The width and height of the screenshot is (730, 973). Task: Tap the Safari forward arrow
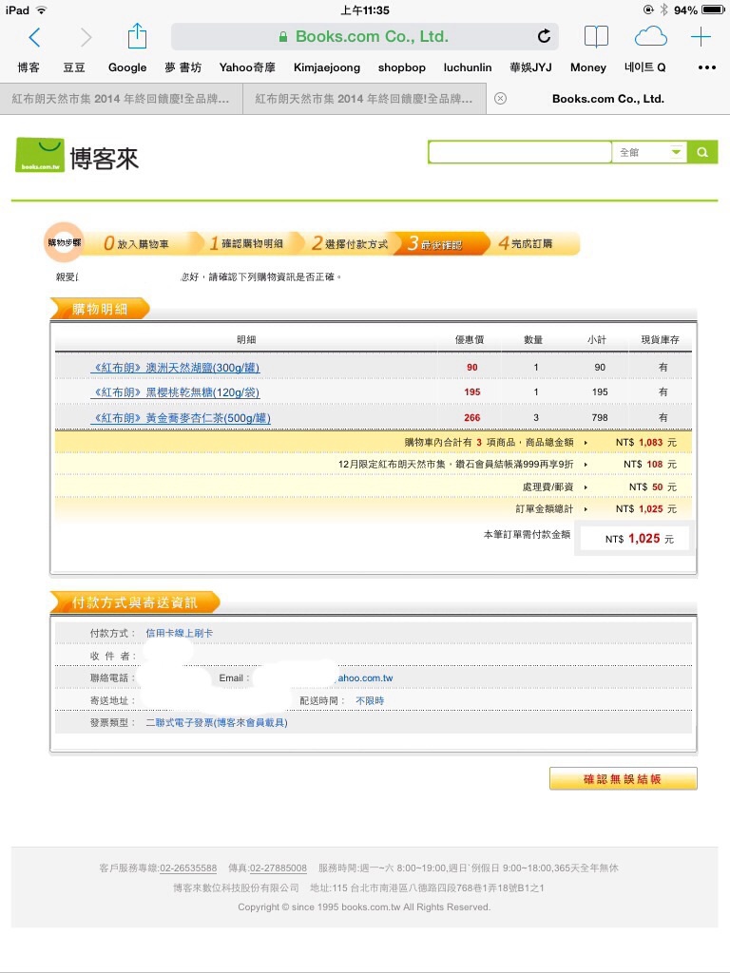click(86, 37)
